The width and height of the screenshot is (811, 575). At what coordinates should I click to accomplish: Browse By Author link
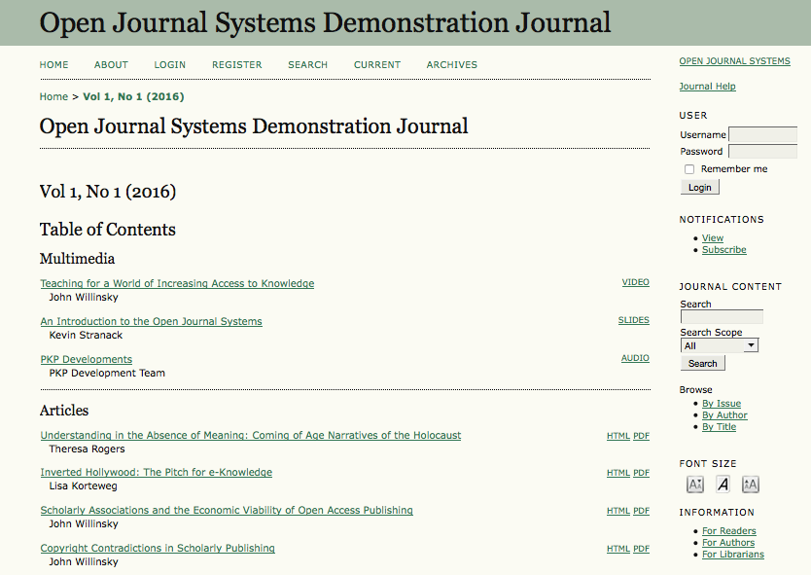pos(724,415)
